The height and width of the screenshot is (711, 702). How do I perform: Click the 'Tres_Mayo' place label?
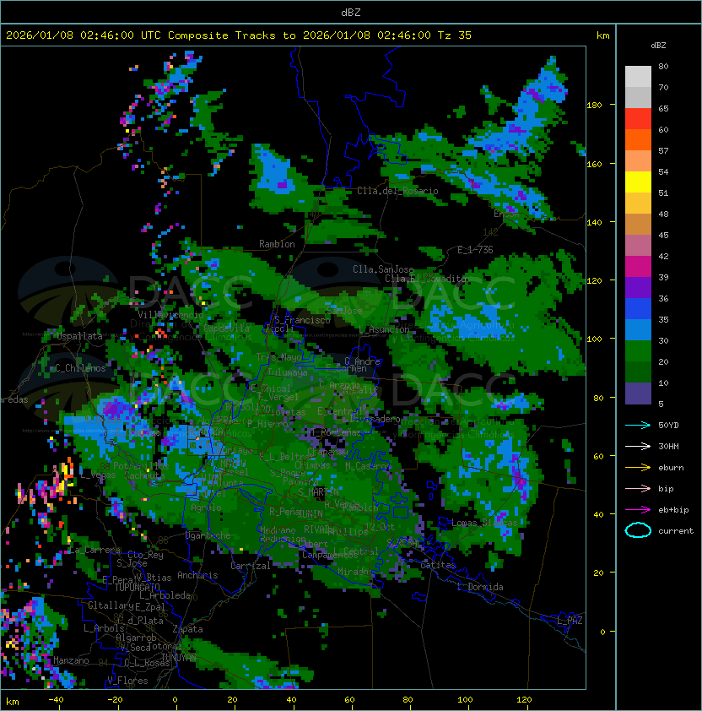(278, 357)
